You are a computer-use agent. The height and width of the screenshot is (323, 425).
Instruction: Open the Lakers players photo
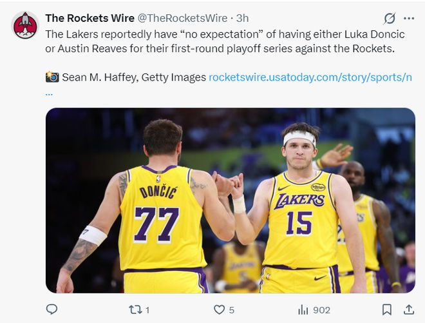[x=230, y=200]
